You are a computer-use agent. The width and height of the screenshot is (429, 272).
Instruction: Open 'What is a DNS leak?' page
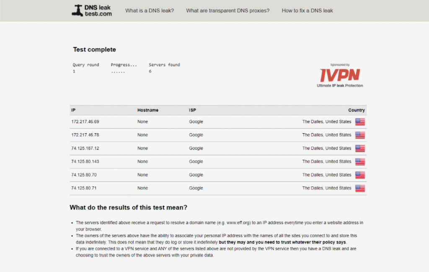coord(150,10)
